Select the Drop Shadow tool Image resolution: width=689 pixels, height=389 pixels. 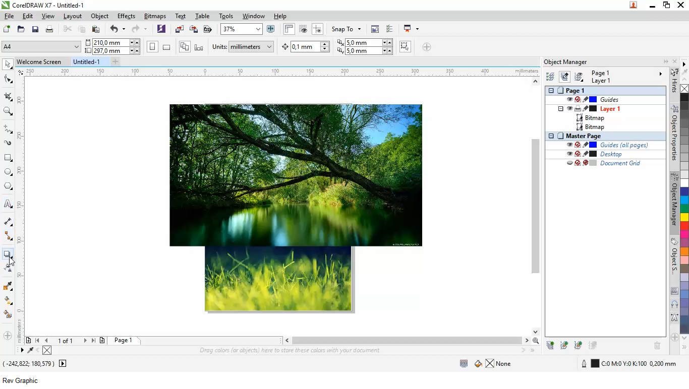[x=8, y=254]
